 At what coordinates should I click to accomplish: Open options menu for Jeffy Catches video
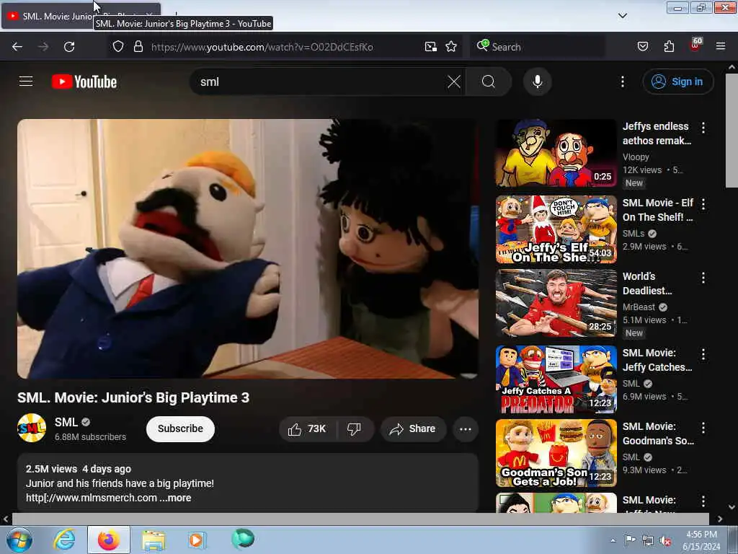click(x=703, y=354)
